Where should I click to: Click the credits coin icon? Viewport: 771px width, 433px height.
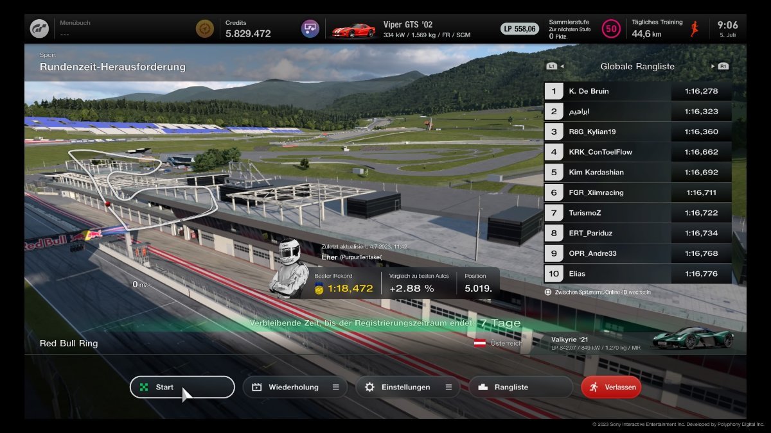205,28
